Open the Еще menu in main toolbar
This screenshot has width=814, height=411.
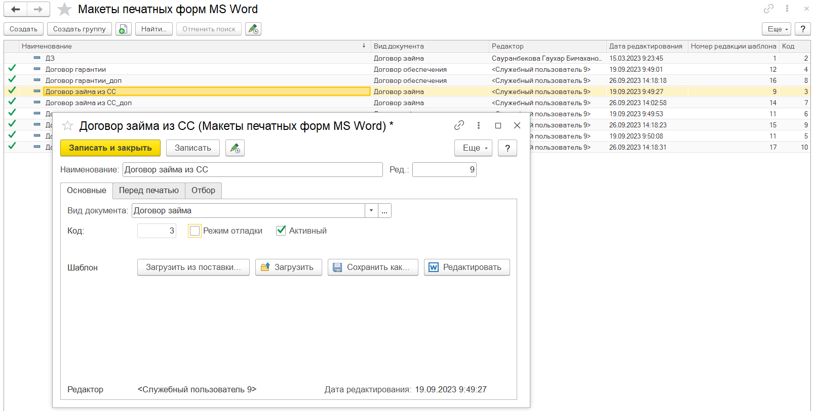[777, 29]
